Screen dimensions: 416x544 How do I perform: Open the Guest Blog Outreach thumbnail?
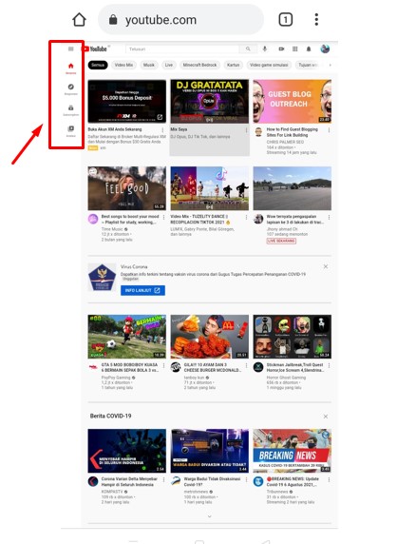[x=292, y=102]
